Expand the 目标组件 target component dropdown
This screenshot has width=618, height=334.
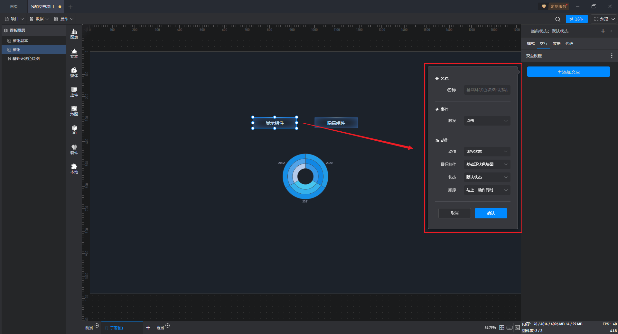(x=487, y=164)
